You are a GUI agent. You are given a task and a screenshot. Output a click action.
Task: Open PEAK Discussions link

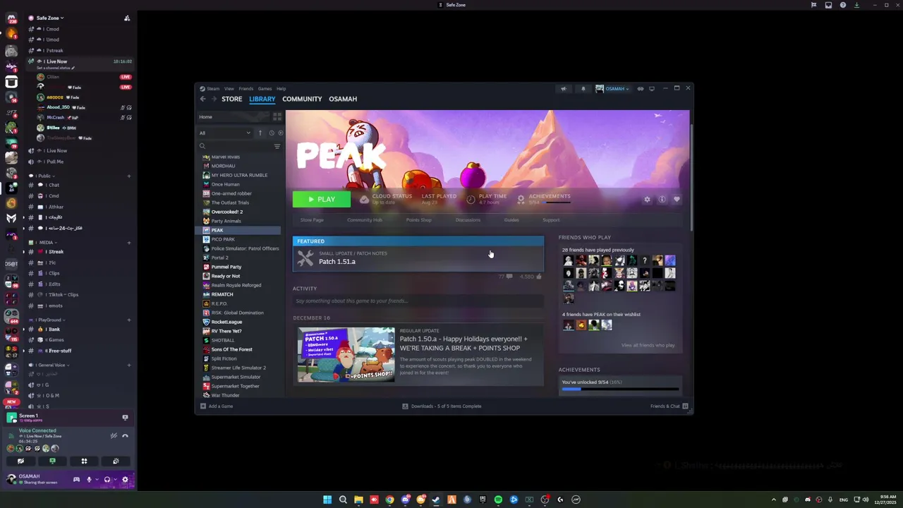pos(468,220)
